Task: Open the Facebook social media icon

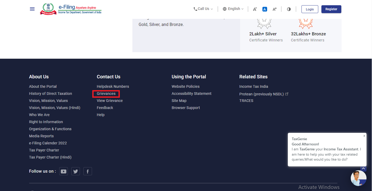Action: (88, 171)
